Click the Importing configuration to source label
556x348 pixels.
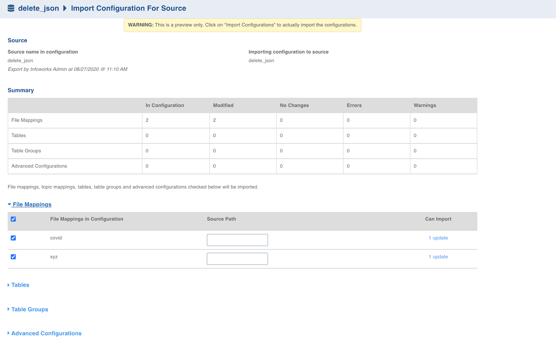288,52
